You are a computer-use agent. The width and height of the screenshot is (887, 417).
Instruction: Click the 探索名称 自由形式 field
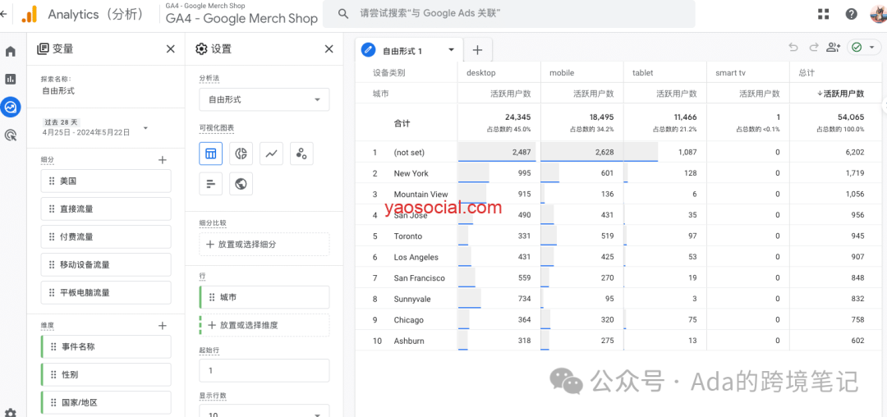tap(58, 89)
